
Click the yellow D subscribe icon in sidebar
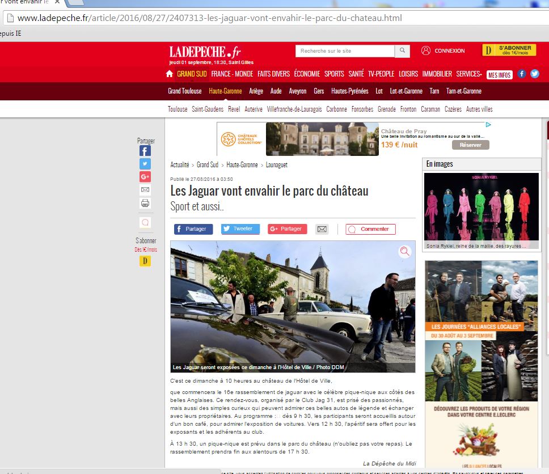[145, 261]
